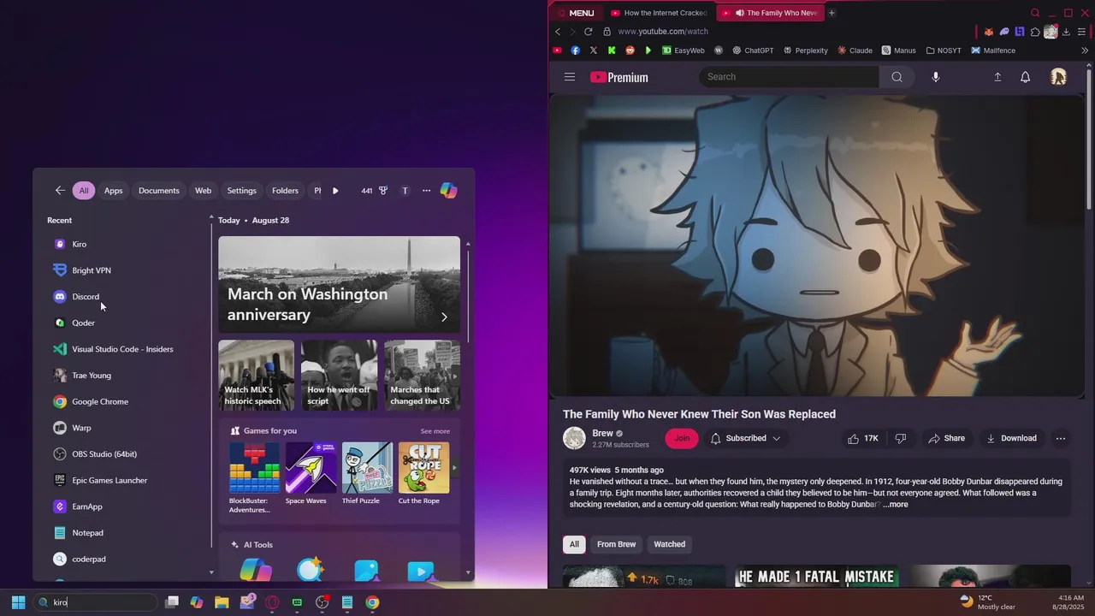Open the YouTube guide hamburger menu

coord(570,77)
